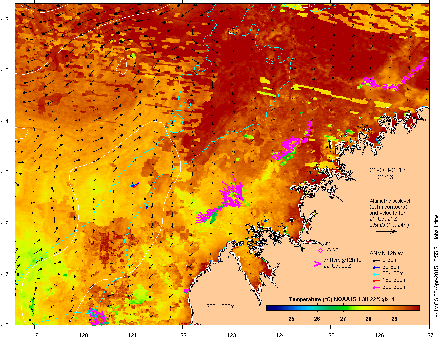
Task: Click the longitude axis label '120'
Action: click(x=84, y=335)
